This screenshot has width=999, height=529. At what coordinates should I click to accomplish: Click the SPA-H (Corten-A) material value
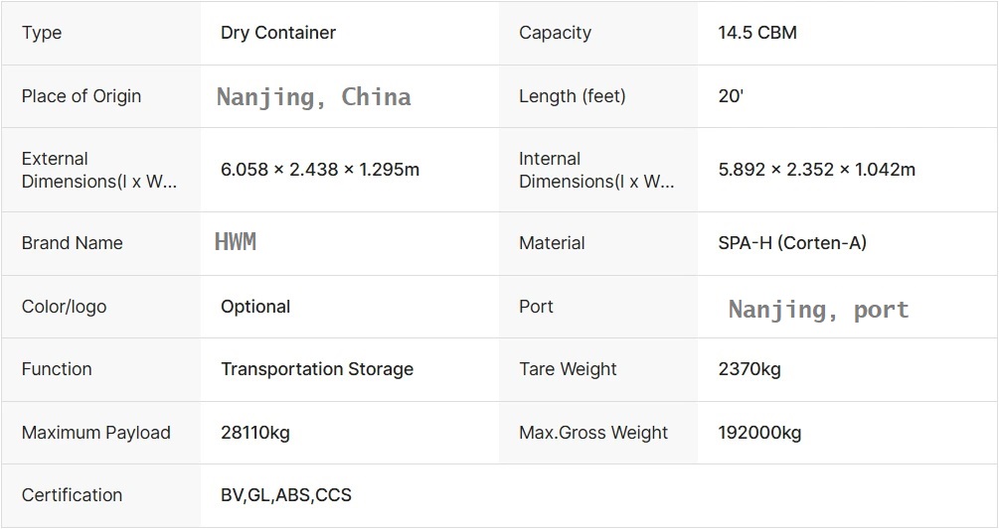pyautogui.click(x=792, y=243)
